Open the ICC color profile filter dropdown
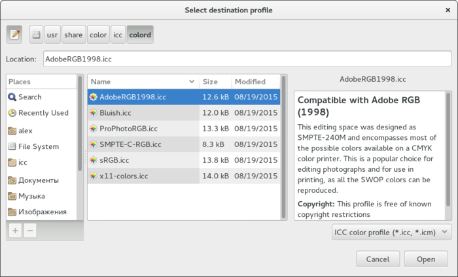Viewport: 458px width, 277px height. point(391,232)
